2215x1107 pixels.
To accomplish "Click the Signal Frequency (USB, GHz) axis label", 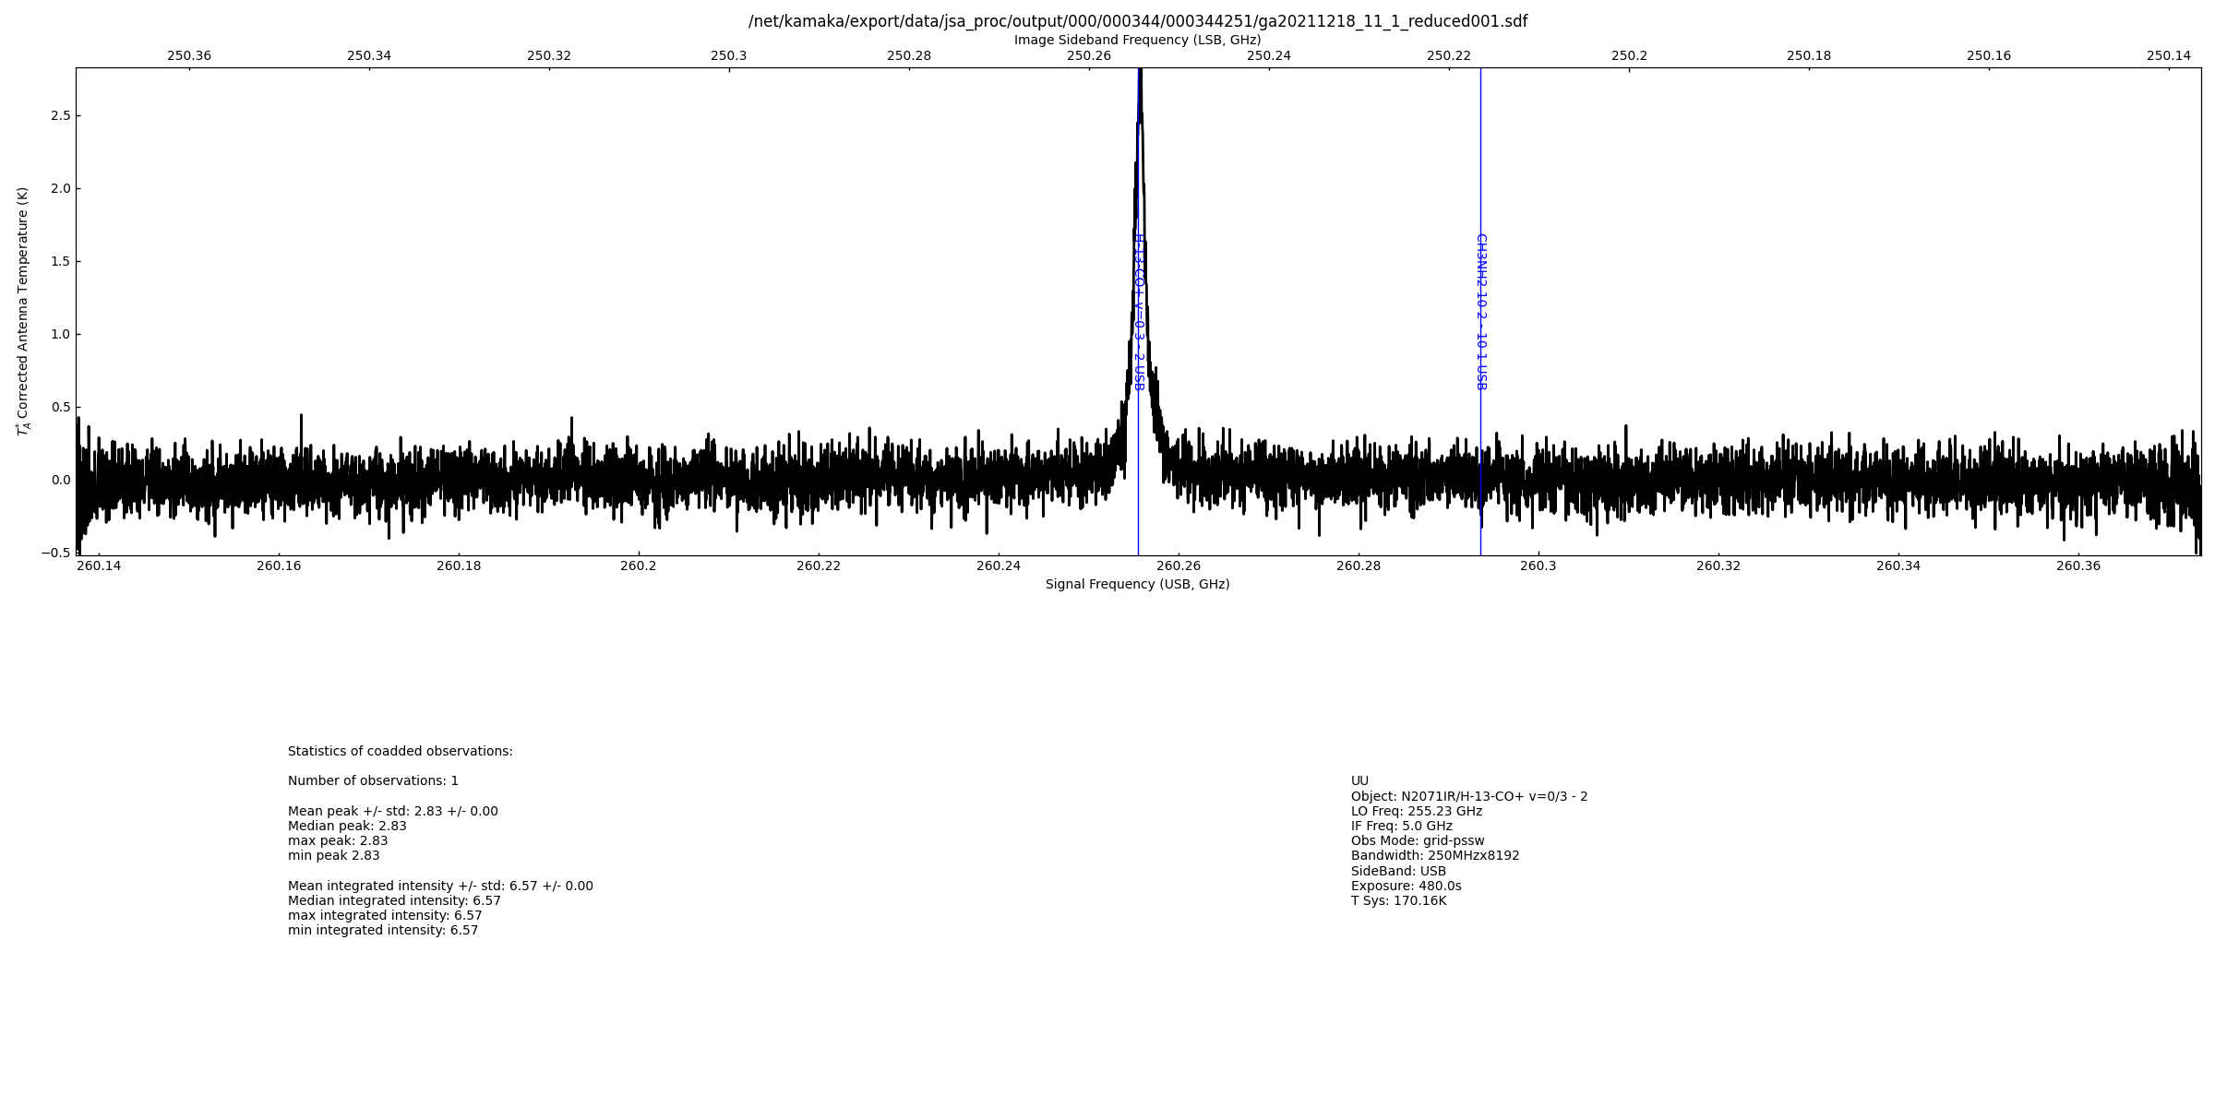I will click(x=1137, y=584).
